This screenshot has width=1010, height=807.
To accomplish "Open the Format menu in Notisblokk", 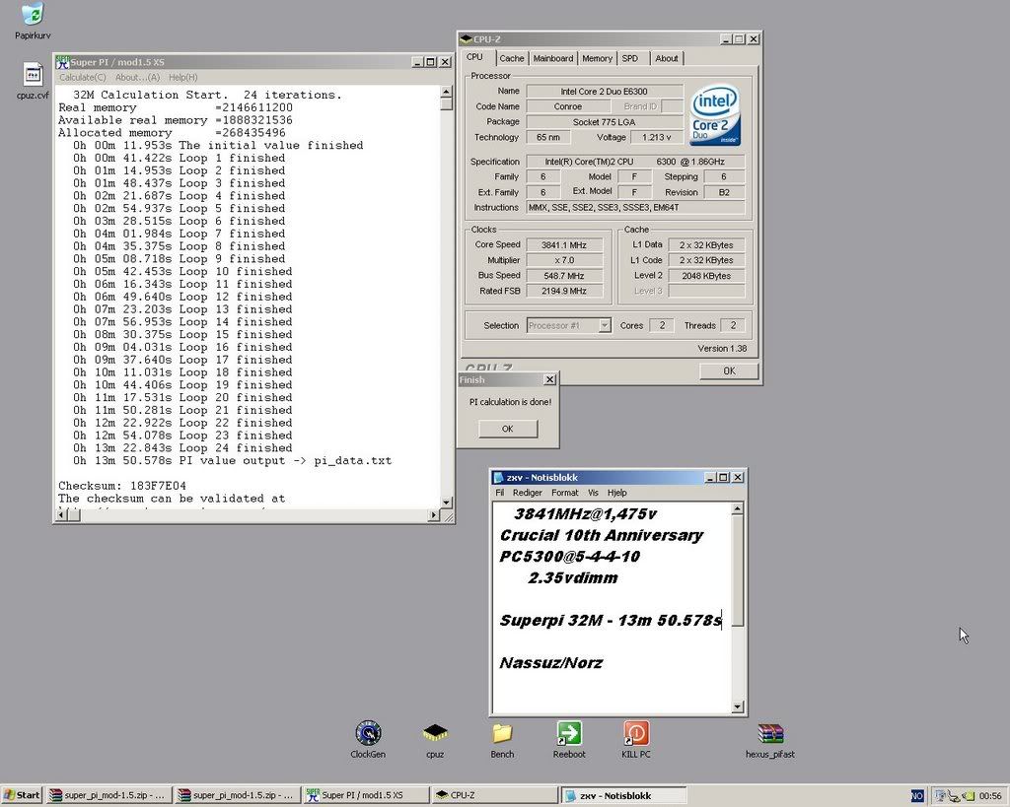I will point(565,493).
